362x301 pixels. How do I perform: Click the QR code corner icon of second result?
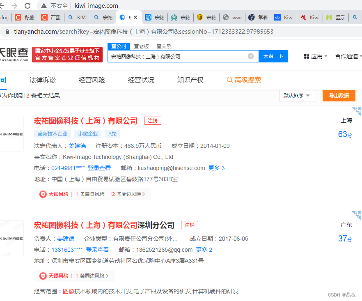(357, 215)
